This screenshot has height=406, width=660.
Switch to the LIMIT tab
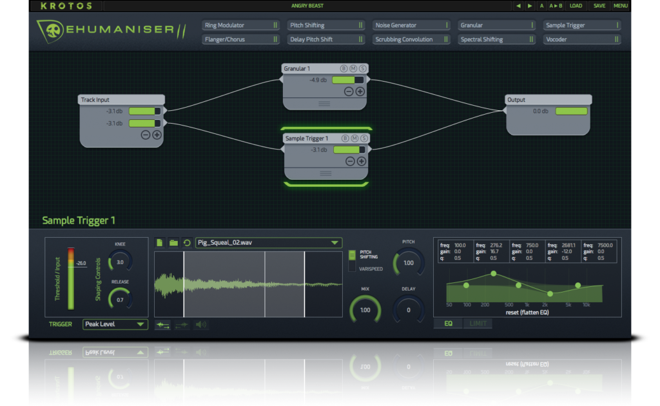click(x=478, y=324)
